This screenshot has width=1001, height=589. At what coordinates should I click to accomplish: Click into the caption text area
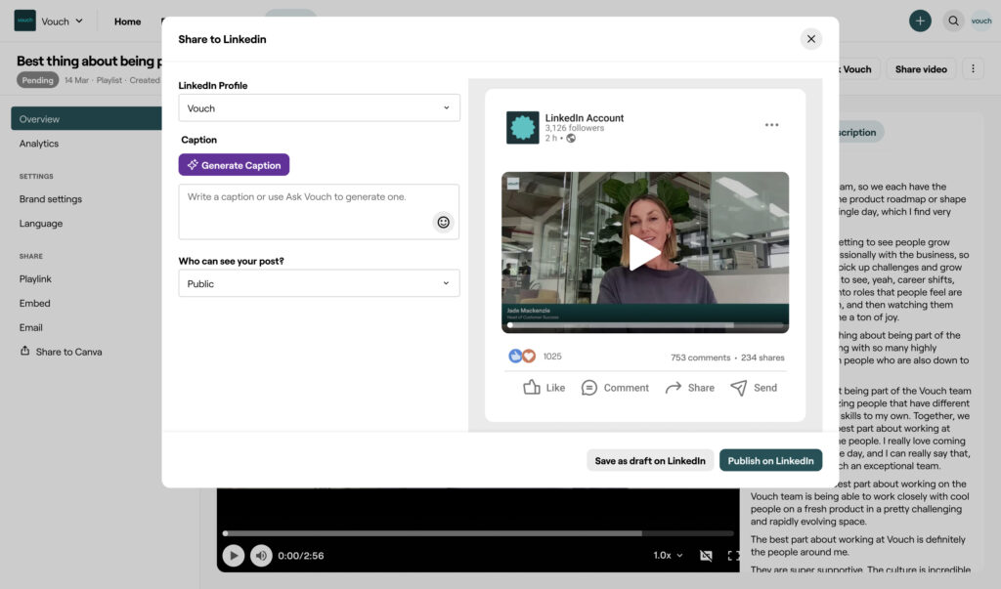(x=320, y=212)
